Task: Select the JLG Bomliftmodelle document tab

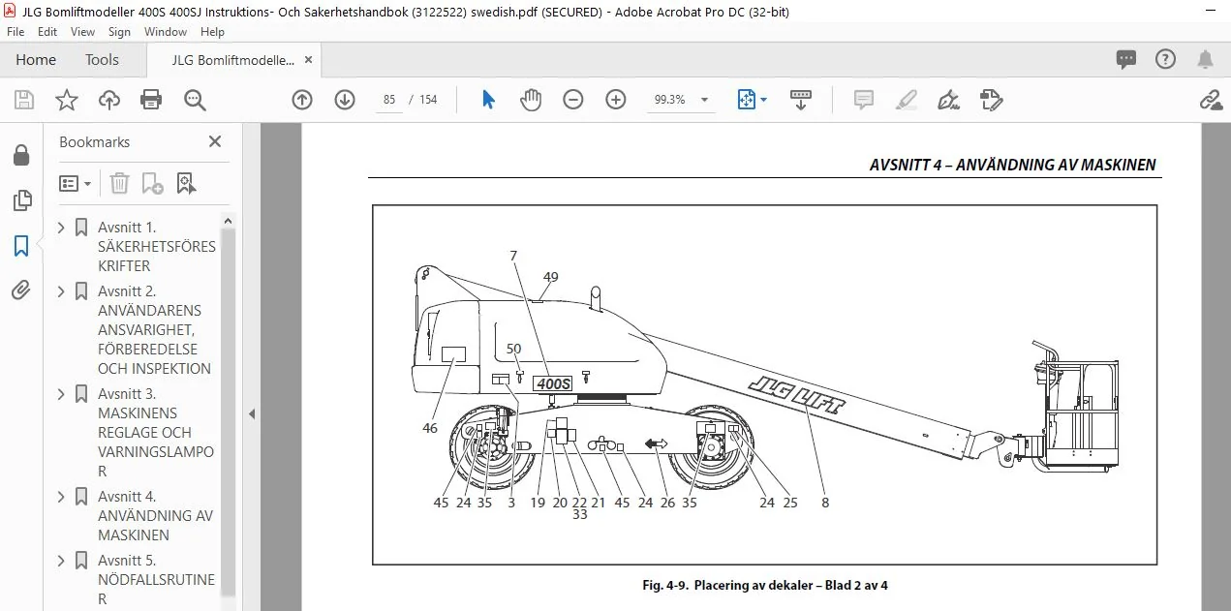Action: point(232,60)
